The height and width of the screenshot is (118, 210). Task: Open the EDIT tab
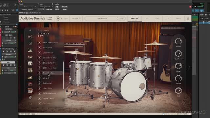157,18
